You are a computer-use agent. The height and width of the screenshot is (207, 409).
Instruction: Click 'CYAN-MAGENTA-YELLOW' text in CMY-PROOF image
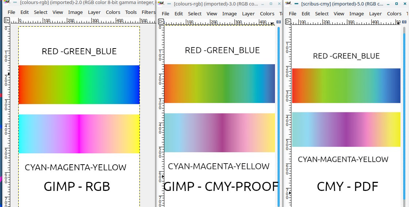[x=219, y=166]
